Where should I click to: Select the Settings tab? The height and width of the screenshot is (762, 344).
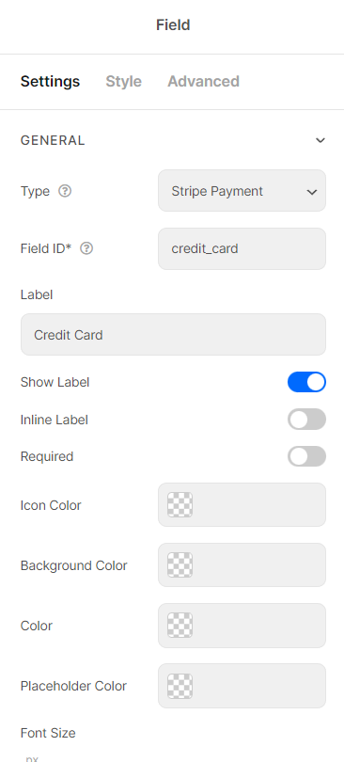[50, 81]
